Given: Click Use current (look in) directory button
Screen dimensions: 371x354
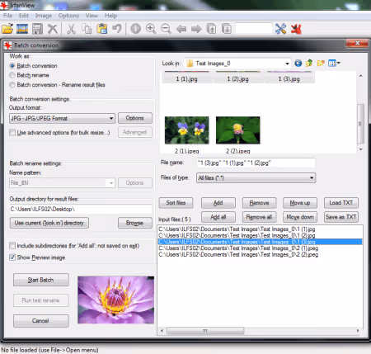Looking at the screenshot, I should point(49,223).
